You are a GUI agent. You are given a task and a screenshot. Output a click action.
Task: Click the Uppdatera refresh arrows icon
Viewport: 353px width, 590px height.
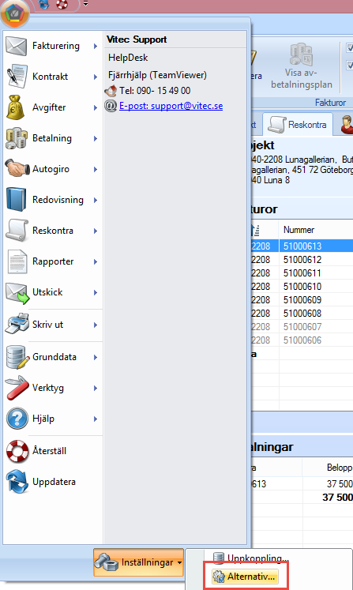(x=17, y=482)
